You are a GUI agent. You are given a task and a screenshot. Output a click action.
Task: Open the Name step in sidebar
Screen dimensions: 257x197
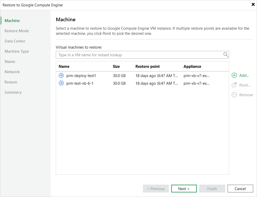(x=10, y=62)
